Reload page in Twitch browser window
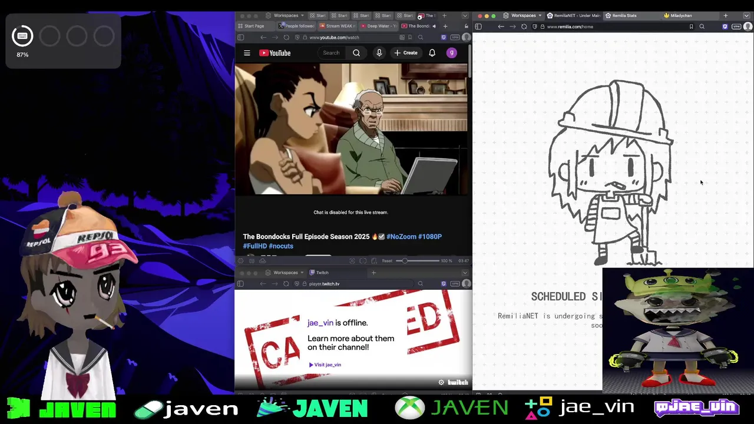 286,284
